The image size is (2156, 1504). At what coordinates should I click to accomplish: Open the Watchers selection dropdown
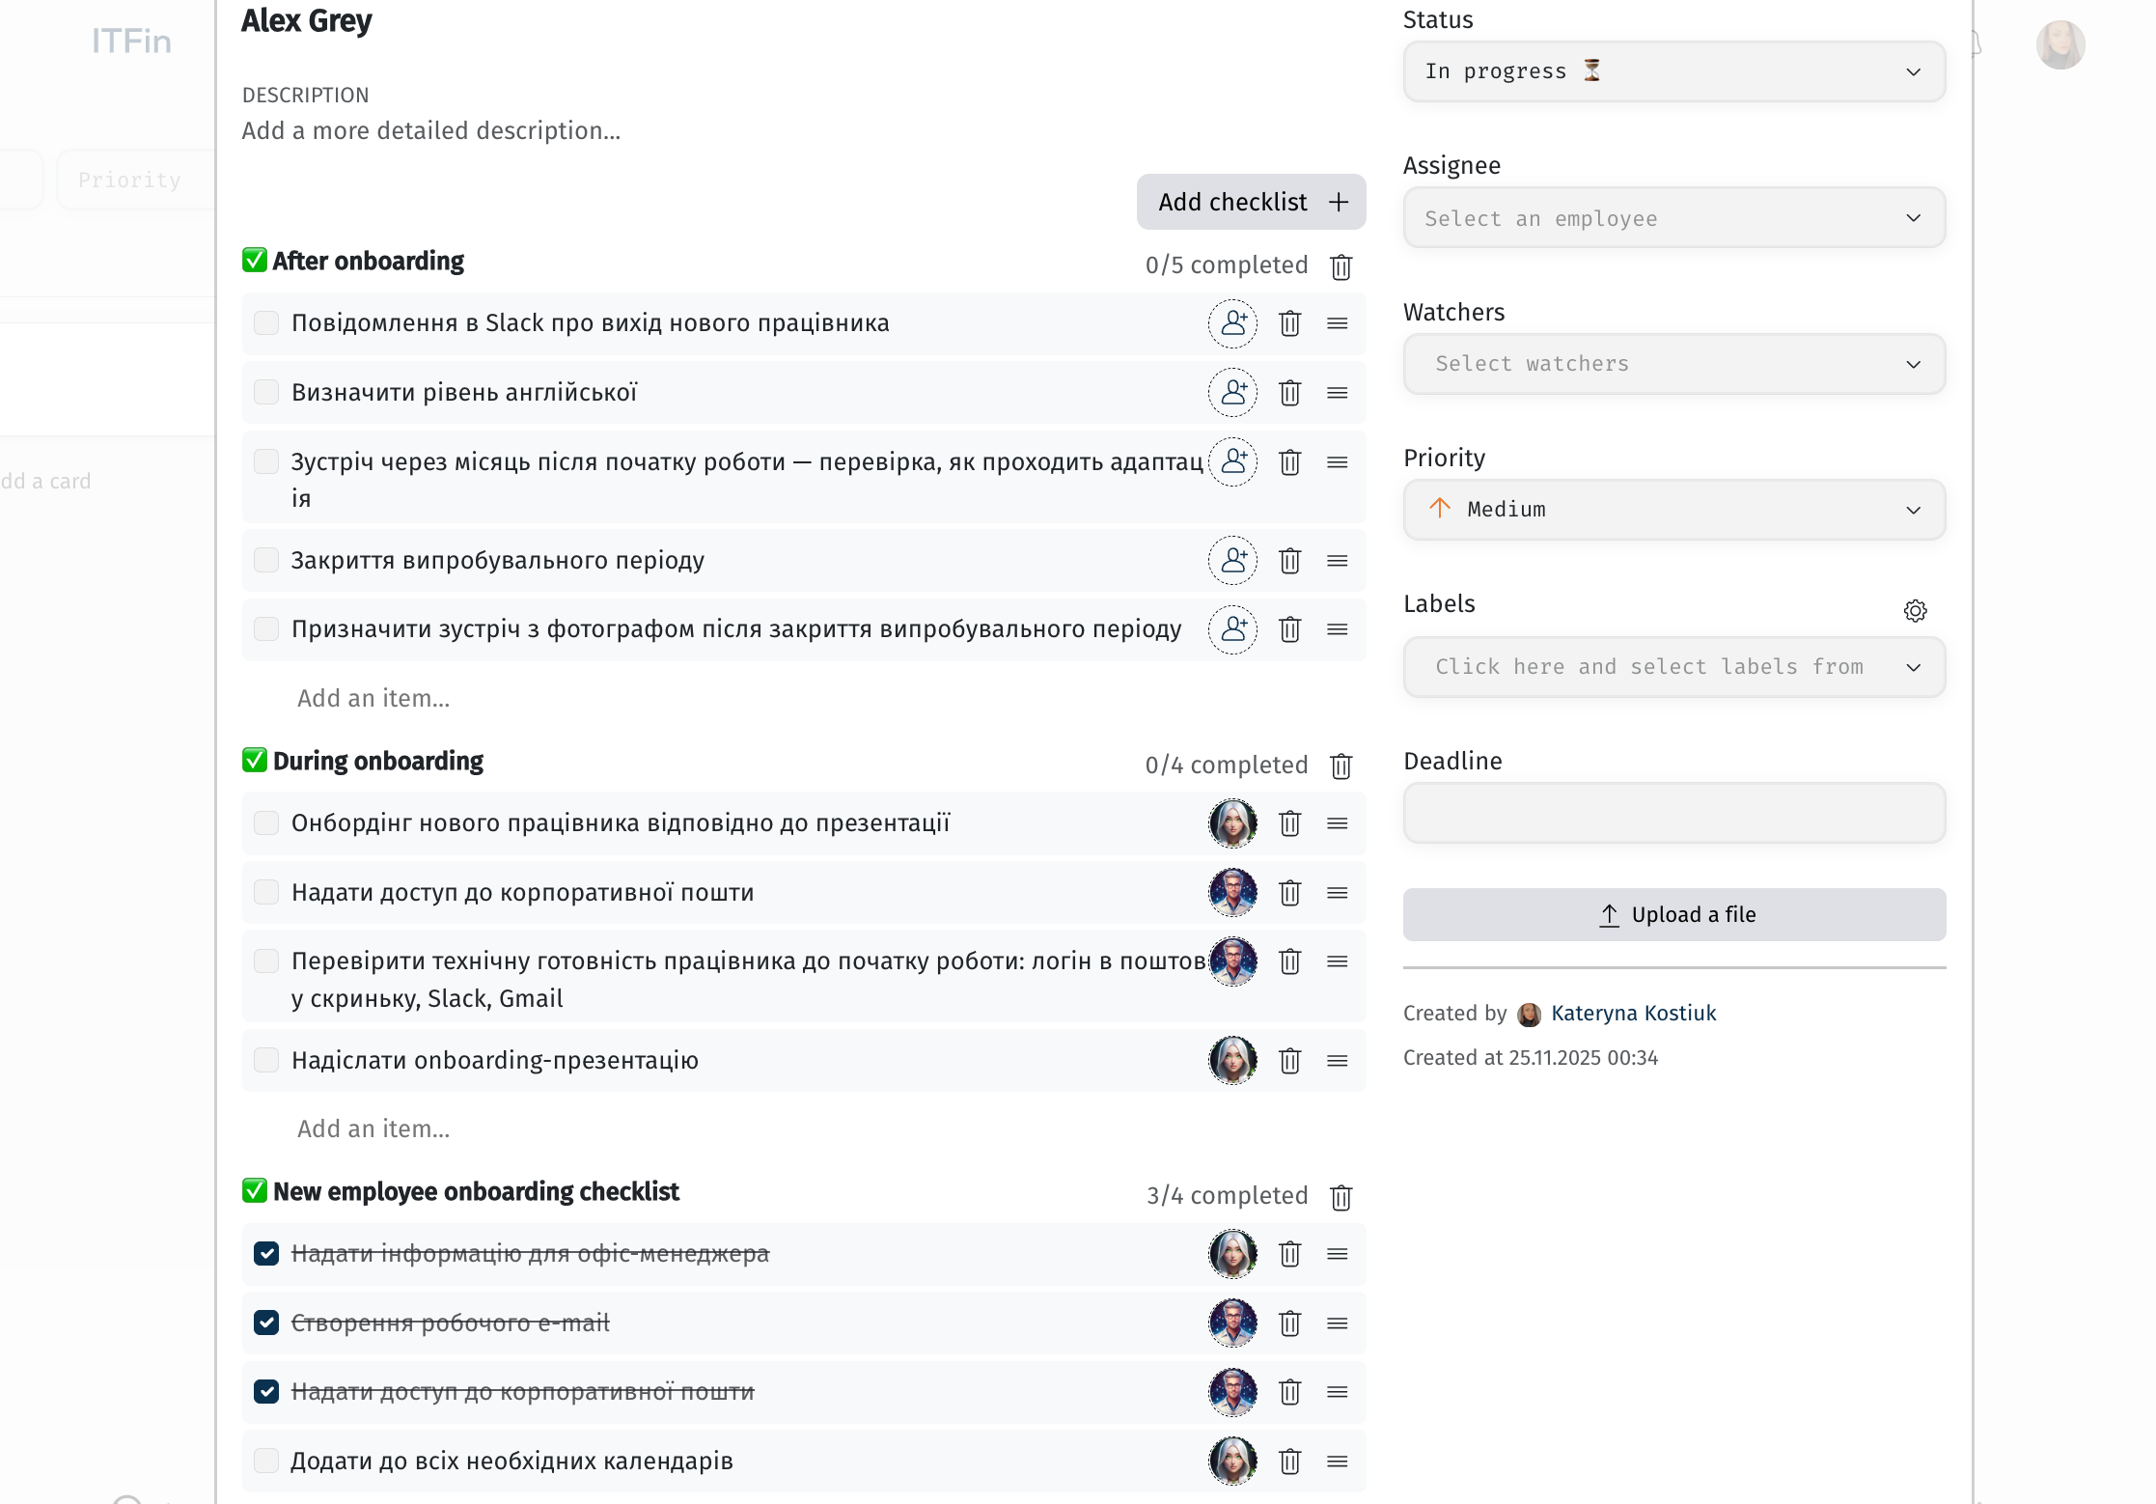tap(1673, 364)
